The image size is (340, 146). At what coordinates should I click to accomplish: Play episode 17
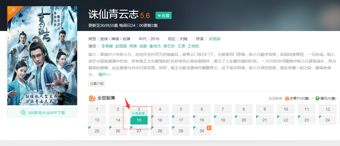tap(181, 120)
